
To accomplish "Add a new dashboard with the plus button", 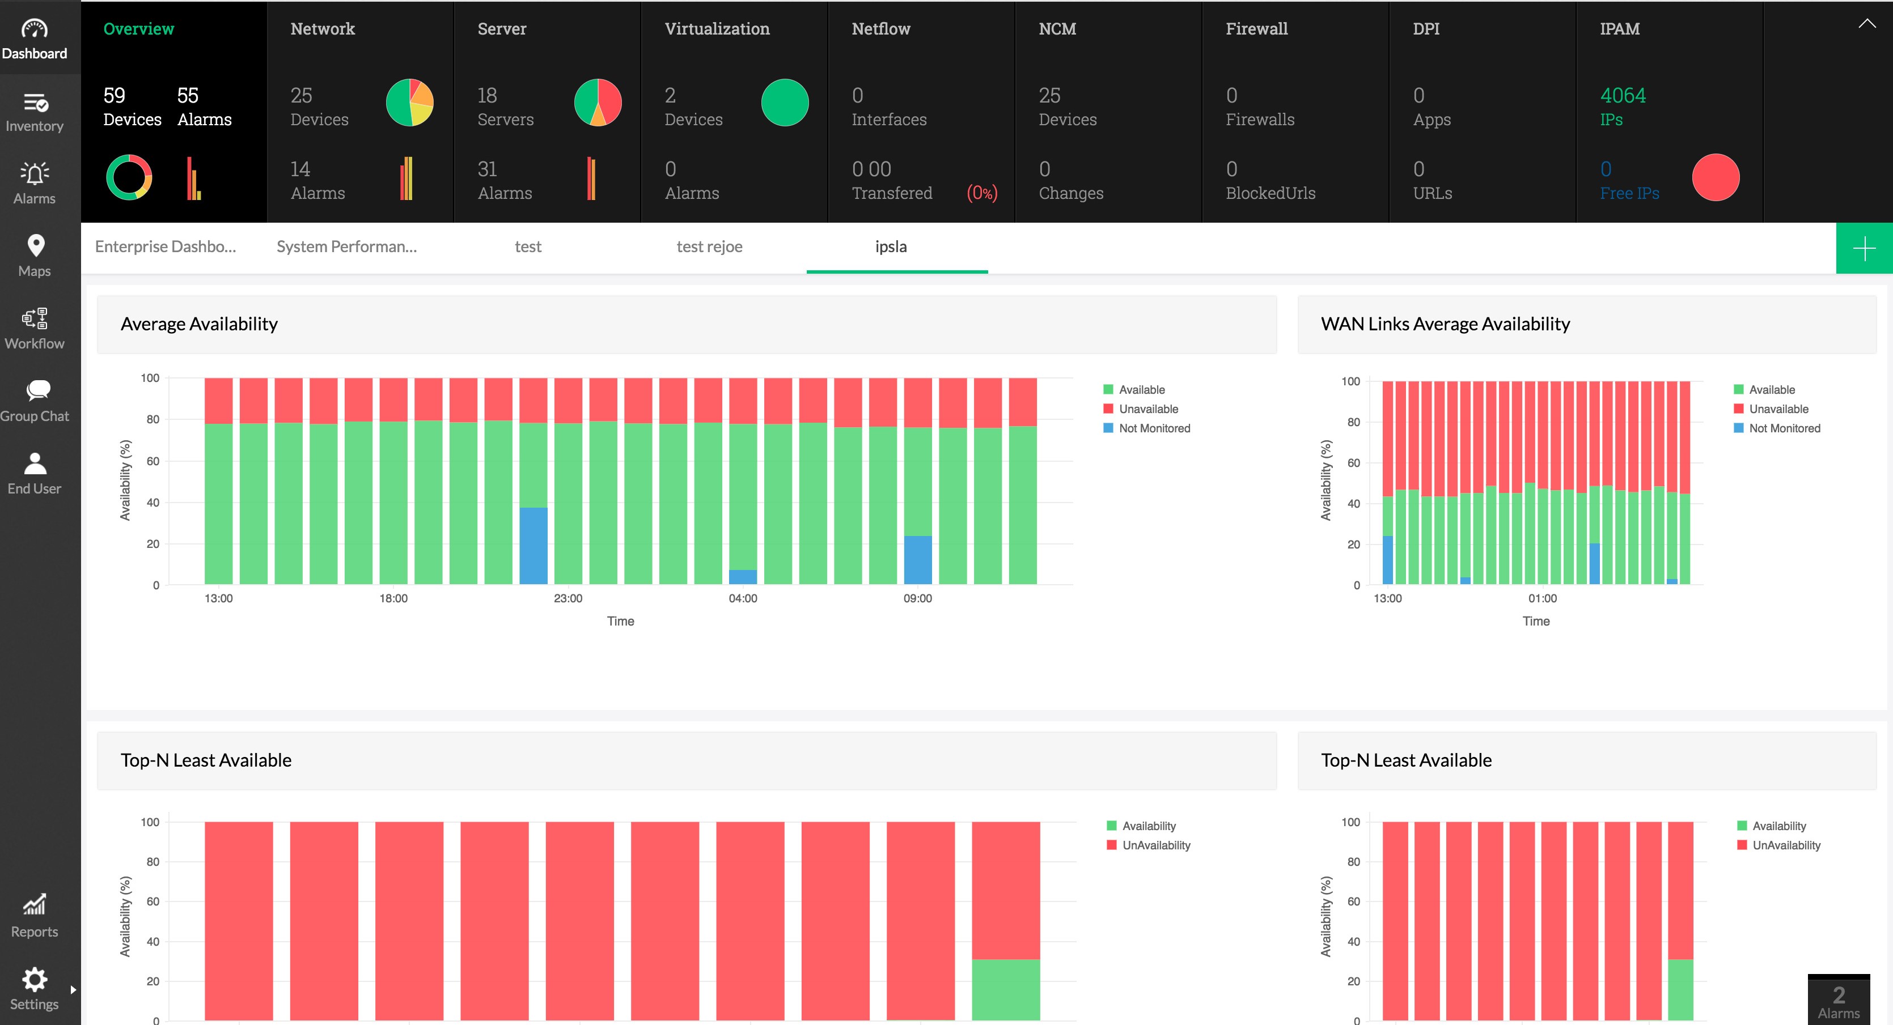I will [x=1864, y=248].
